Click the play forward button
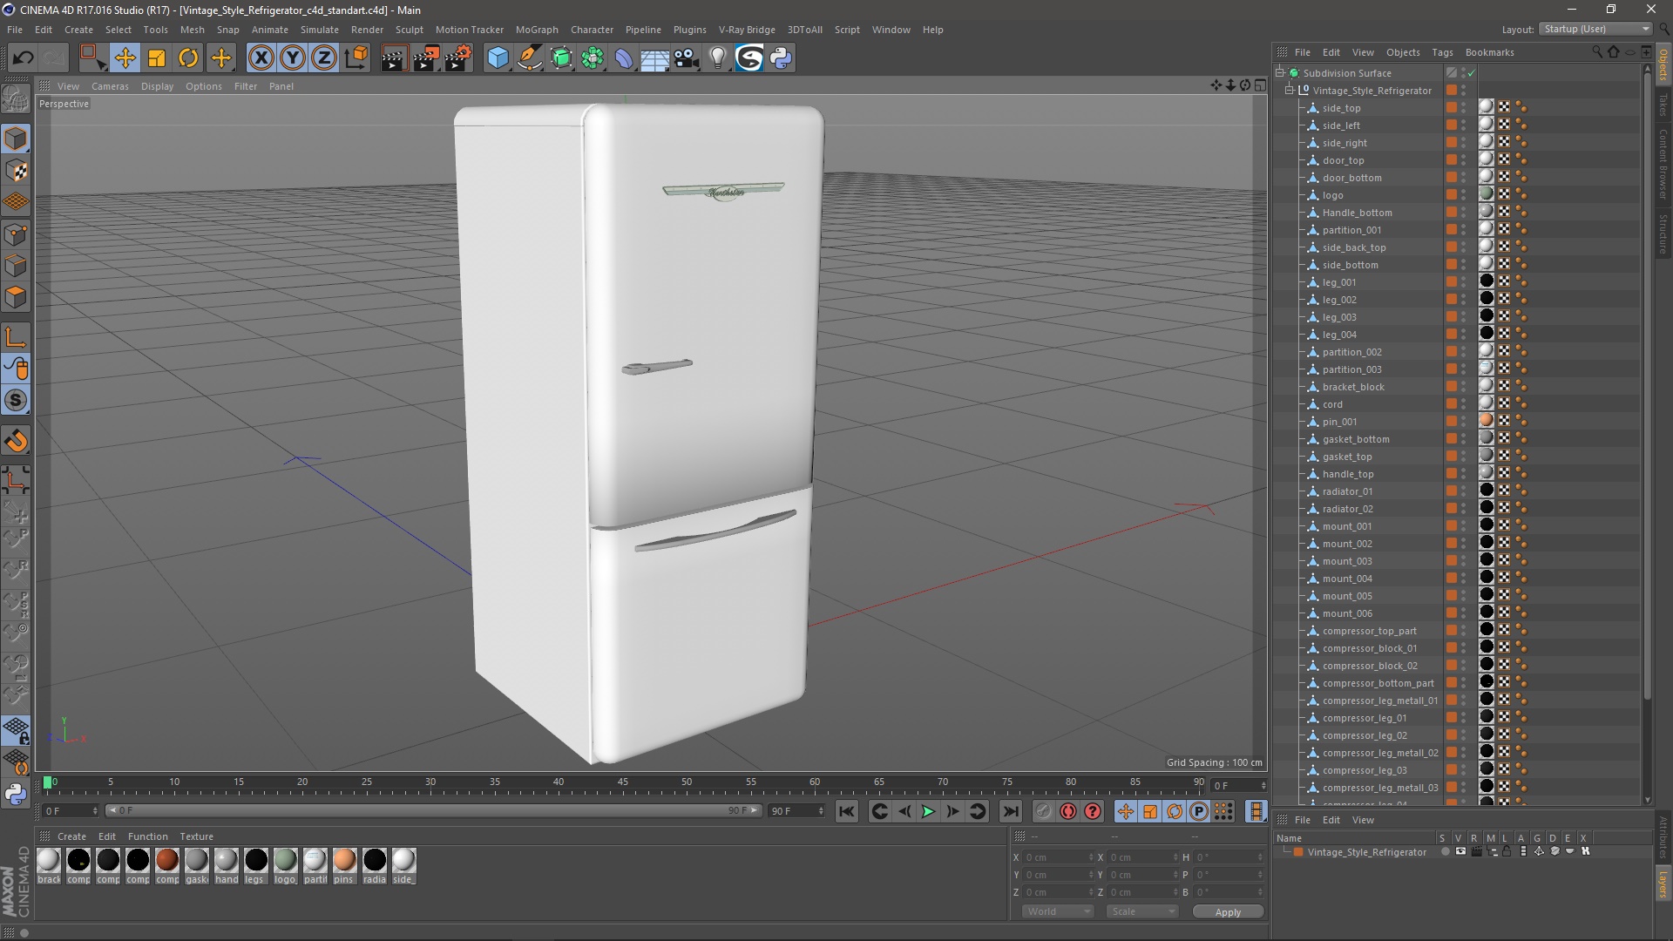This screenshot has height=941, width=1673. pyautogui.click(x=929, y=812)
